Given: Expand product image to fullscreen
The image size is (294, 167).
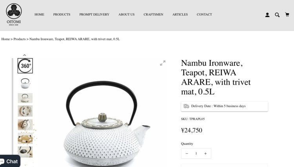Looking at the screenshot, I should [163, 63].
